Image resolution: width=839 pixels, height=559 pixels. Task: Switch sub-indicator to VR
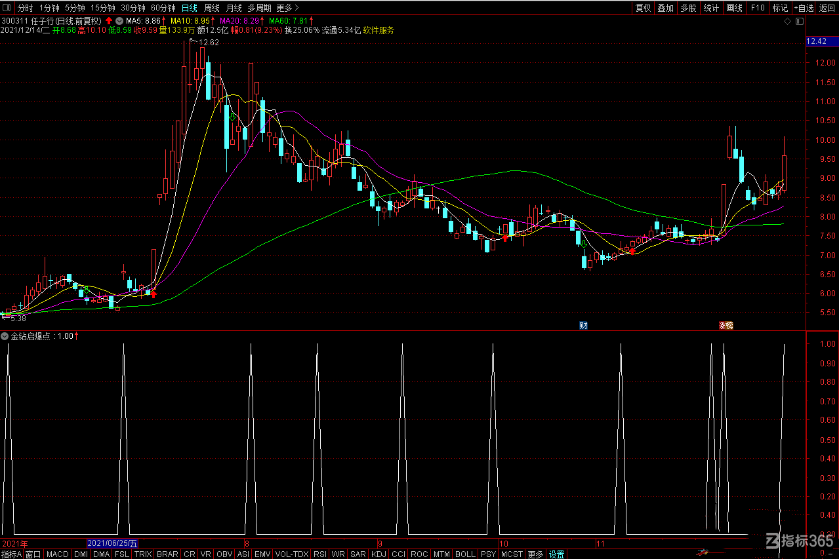tap(206, 554)
